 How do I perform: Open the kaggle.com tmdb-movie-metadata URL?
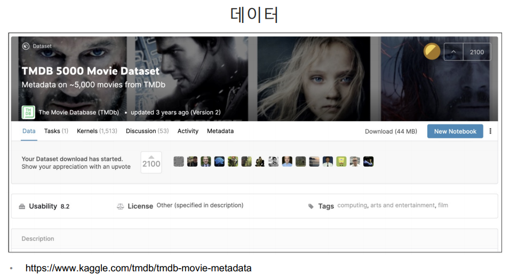point(139,268)
